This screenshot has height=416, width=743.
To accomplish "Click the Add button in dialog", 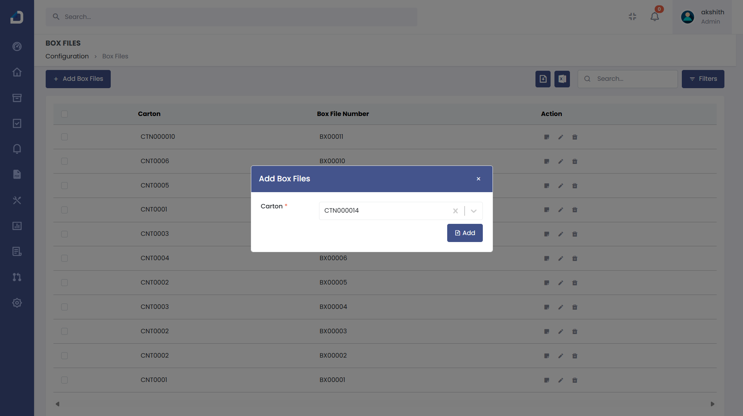I will (465, 233).
